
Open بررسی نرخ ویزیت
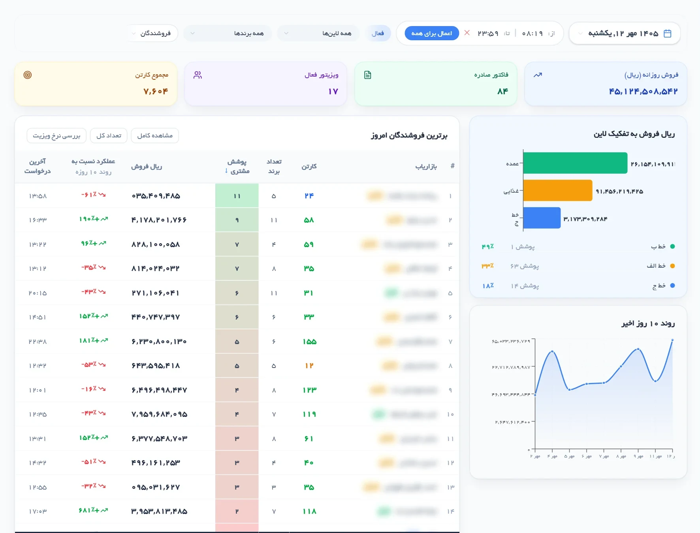56,135
